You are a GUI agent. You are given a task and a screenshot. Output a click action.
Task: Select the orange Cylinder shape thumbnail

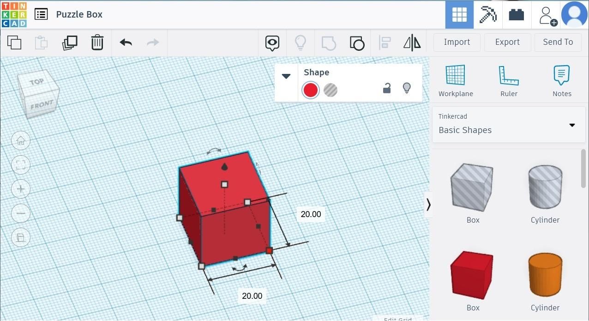[x=545, y=274]
